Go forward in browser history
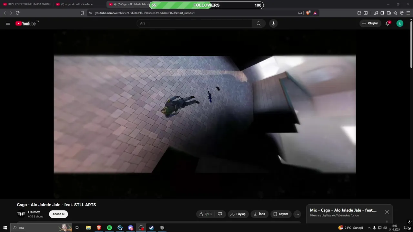 (11, 13)
